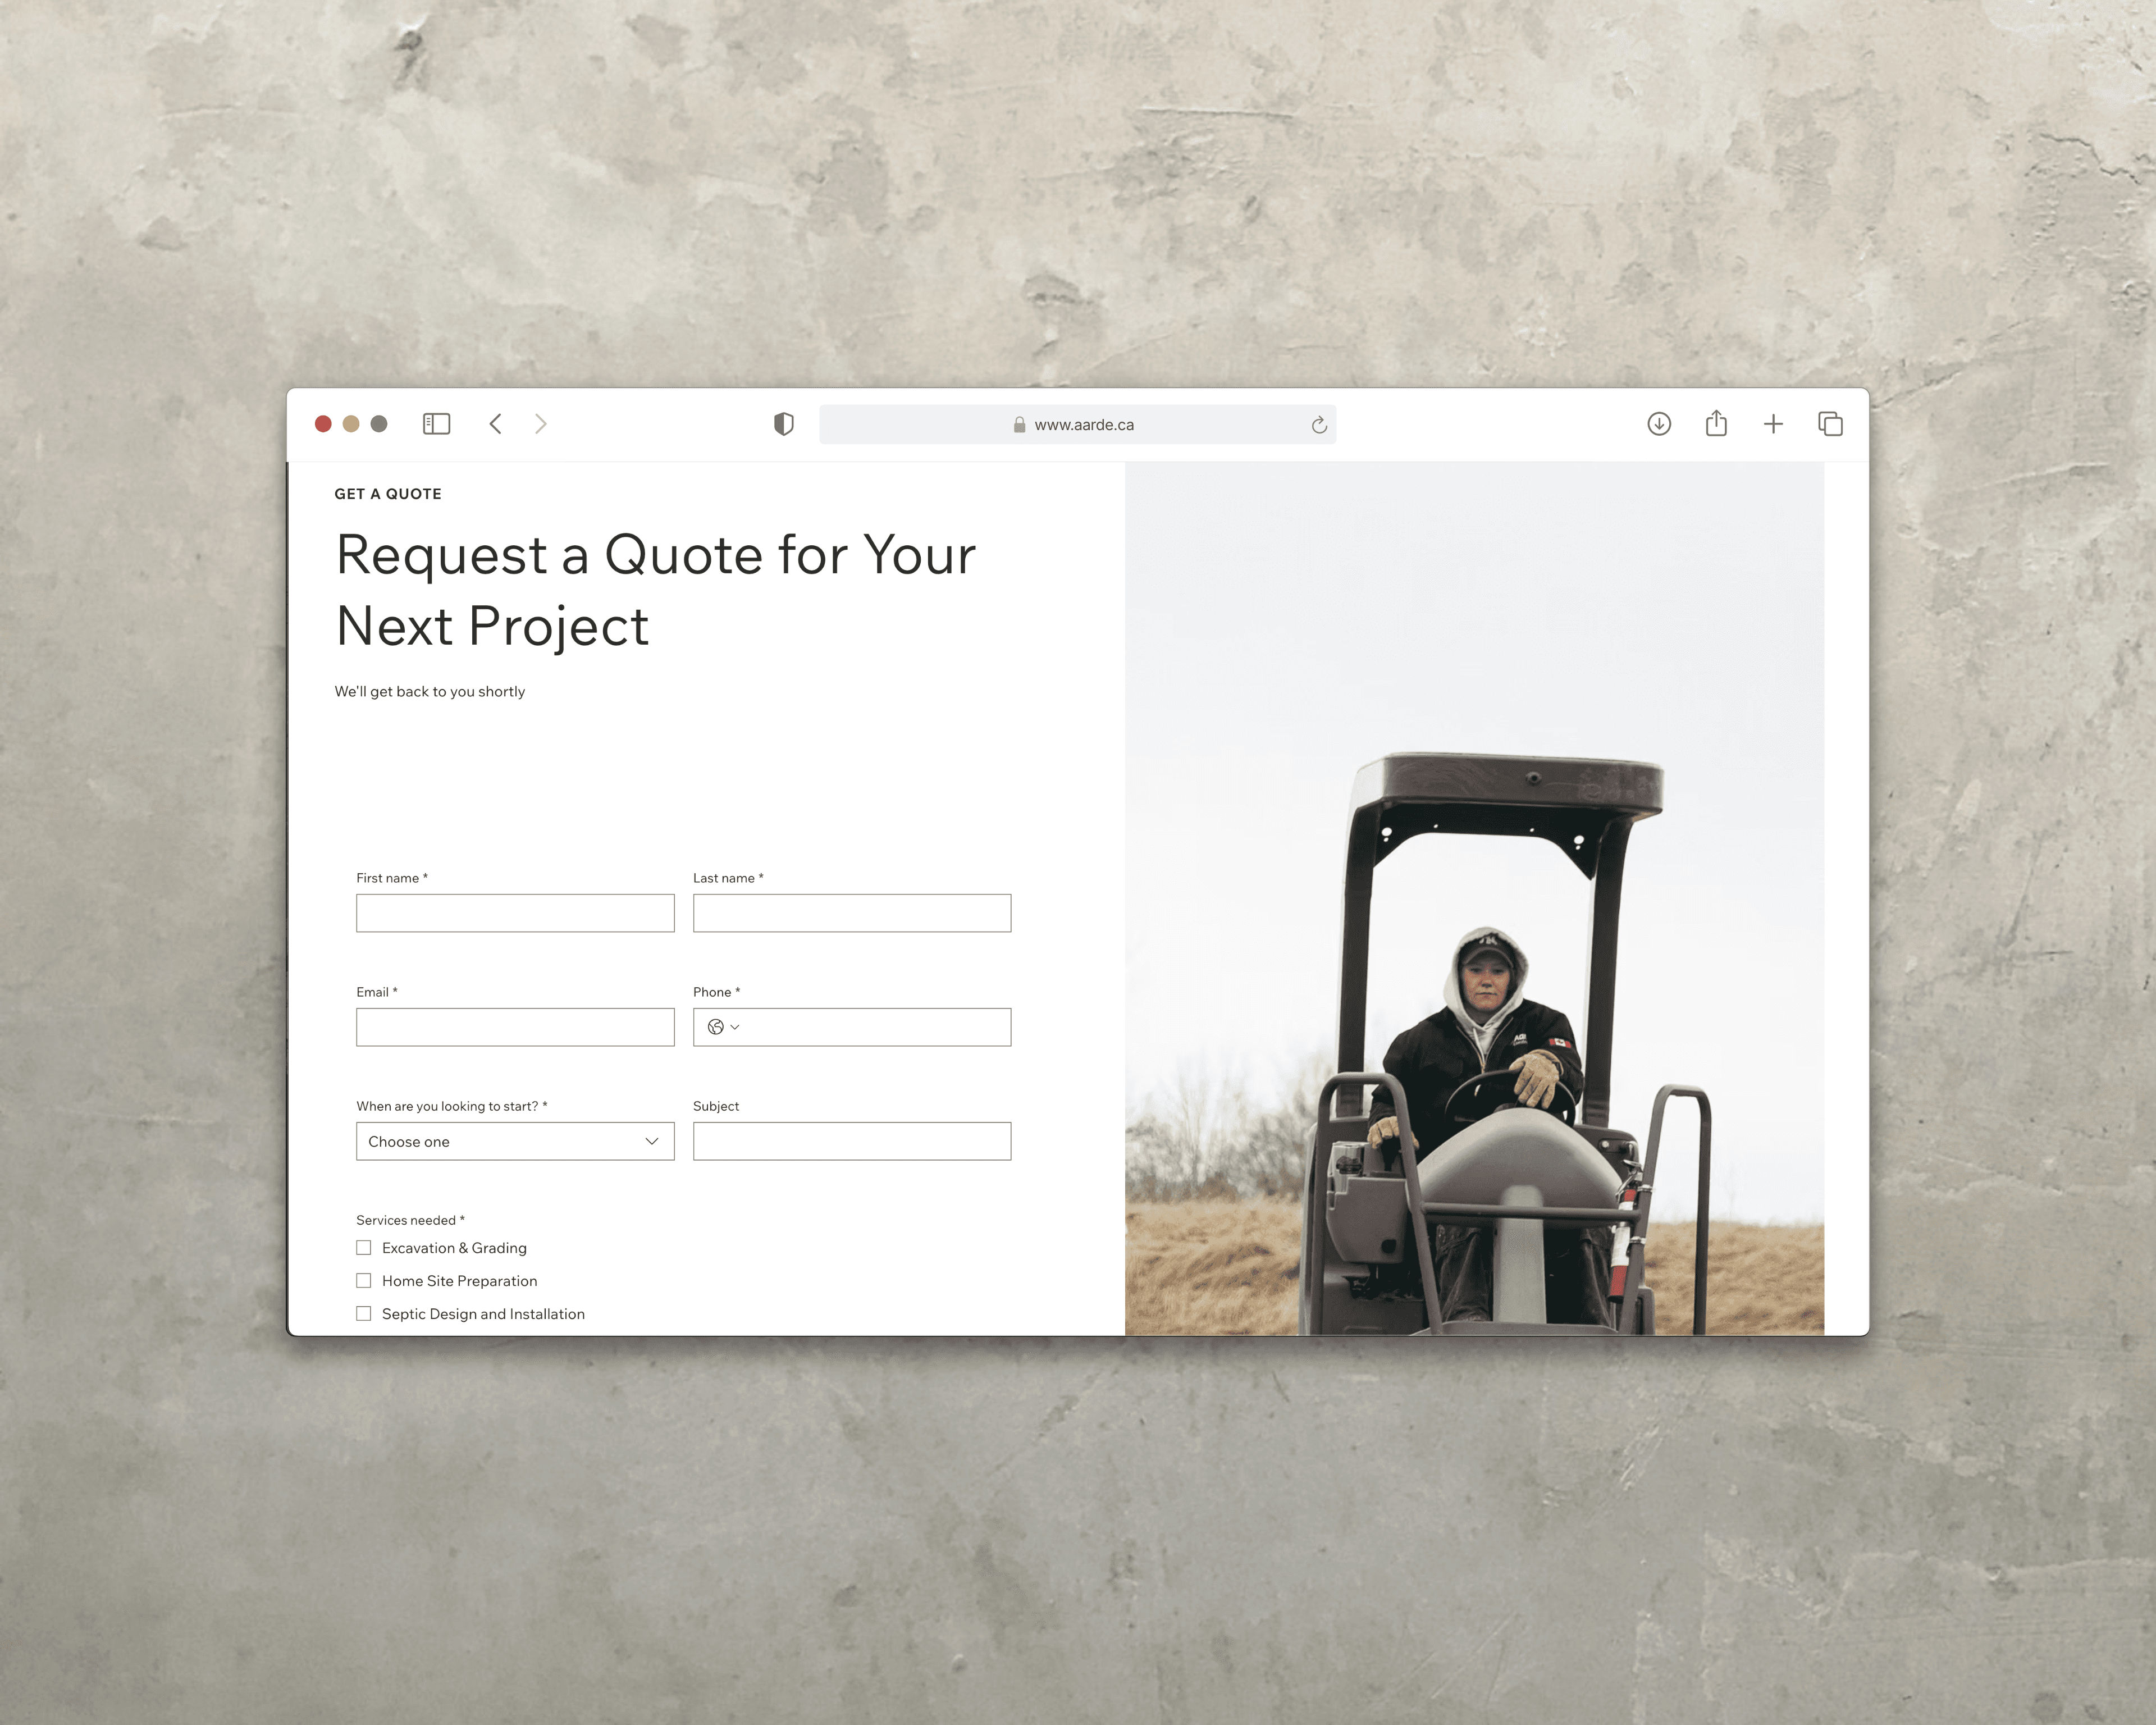The image size is (2156, 1725).
Task: Show the tab overview icon
Action: coord(1830,424)
